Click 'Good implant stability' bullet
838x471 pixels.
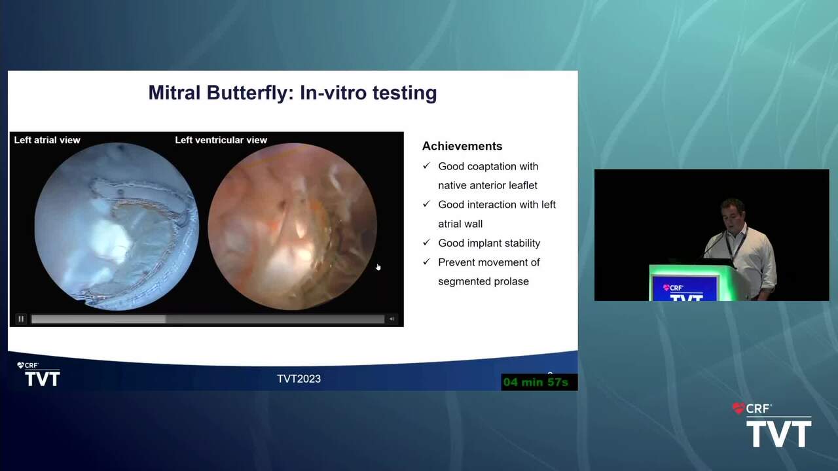pos(489,243)
